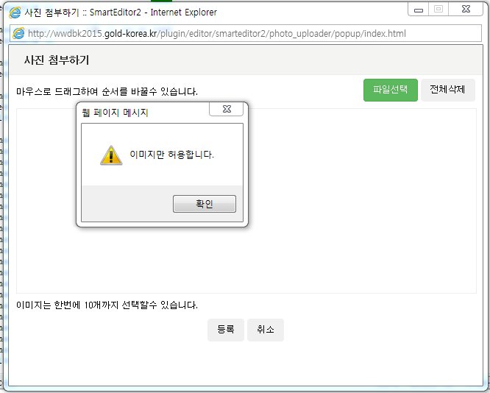The image size is (490, 393).
Task: Click the Internet Explorer title bar icon
Action: (15, 13)
